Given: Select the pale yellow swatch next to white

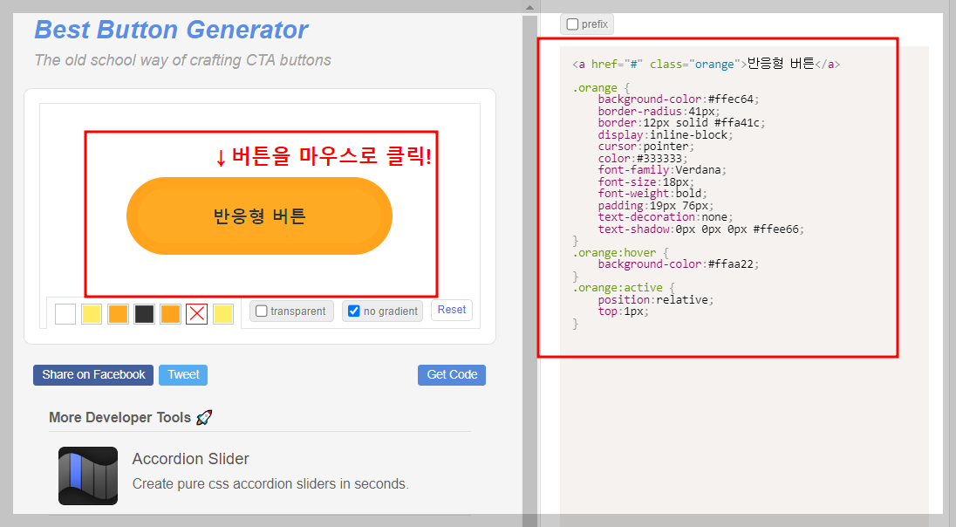Looking at the screenshot, I should 91,313.
